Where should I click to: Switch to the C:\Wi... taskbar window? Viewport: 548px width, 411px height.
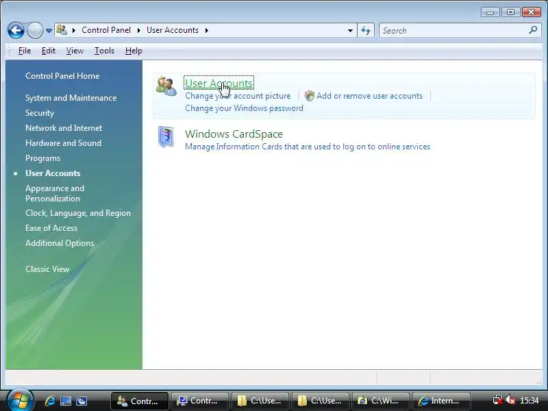(x=381, y=401)
